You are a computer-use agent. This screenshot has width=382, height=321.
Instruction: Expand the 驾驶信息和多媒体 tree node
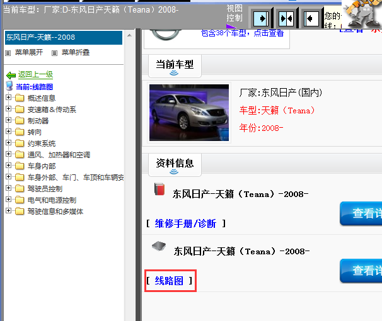point(9,211)
